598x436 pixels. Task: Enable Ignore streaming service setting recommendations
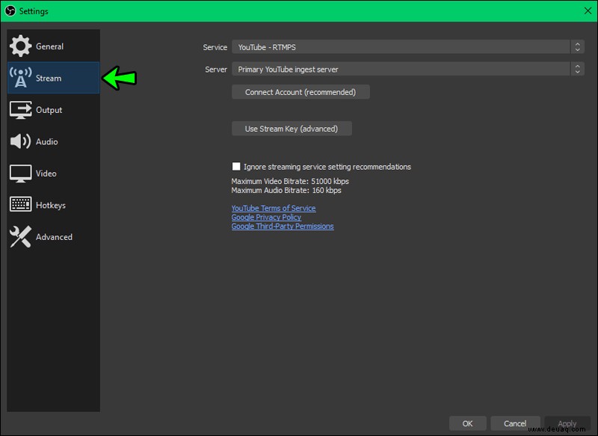pyautogui.click(x=236, y=166)
